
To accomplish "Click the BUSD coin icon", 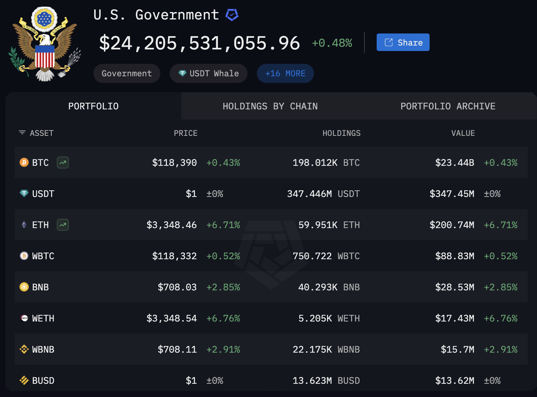I will (24, 380).
